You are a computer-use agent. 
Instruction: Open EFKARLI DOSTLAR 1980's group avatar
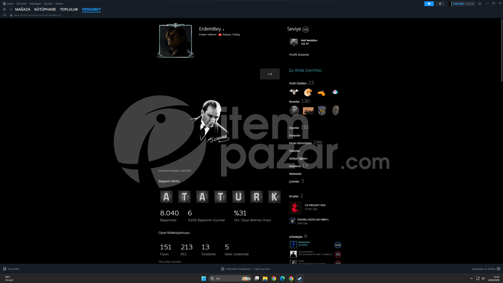(292, 221)
